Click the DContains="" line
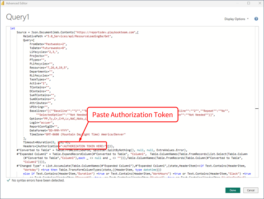 (x=40, y=91)
